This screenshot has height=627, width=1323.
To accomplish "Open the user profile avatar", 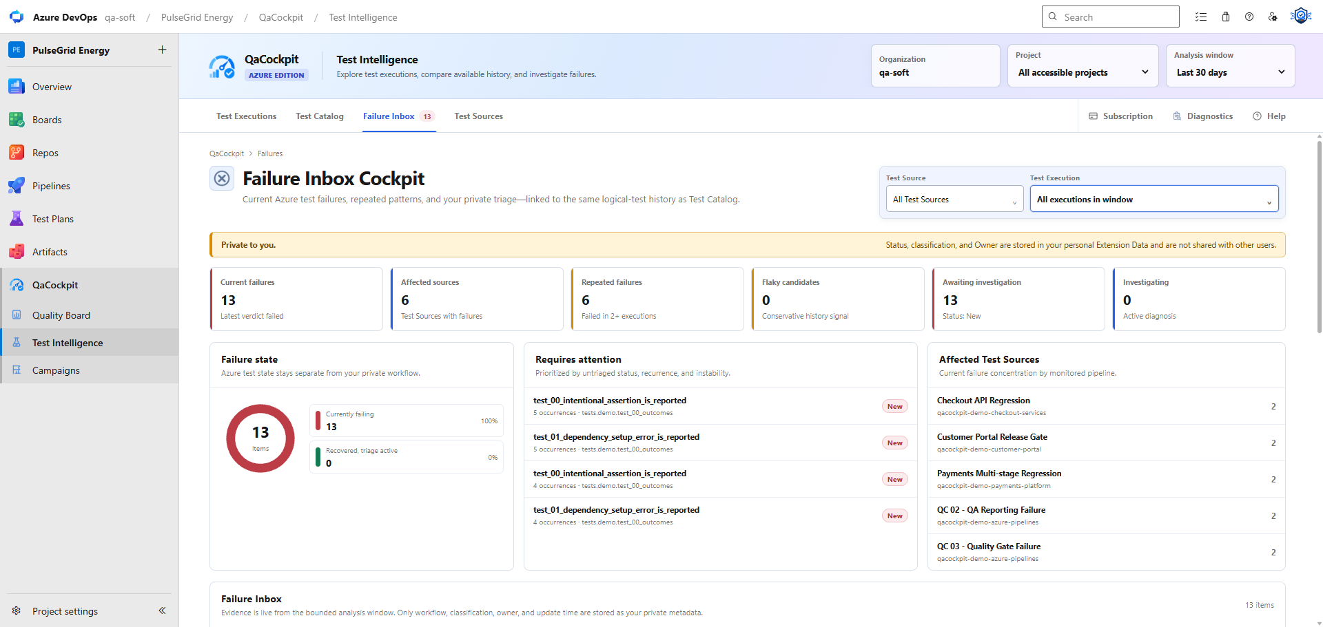I will click(x=1301, y=16).
